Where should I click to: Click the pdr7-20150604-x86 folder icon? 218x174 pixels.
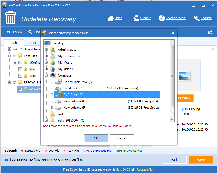(x=53, y=120)
